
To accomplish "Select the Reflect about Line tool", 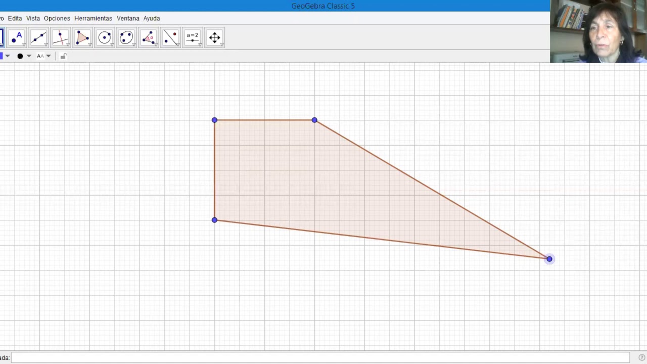I will click(x=170, y=38).
